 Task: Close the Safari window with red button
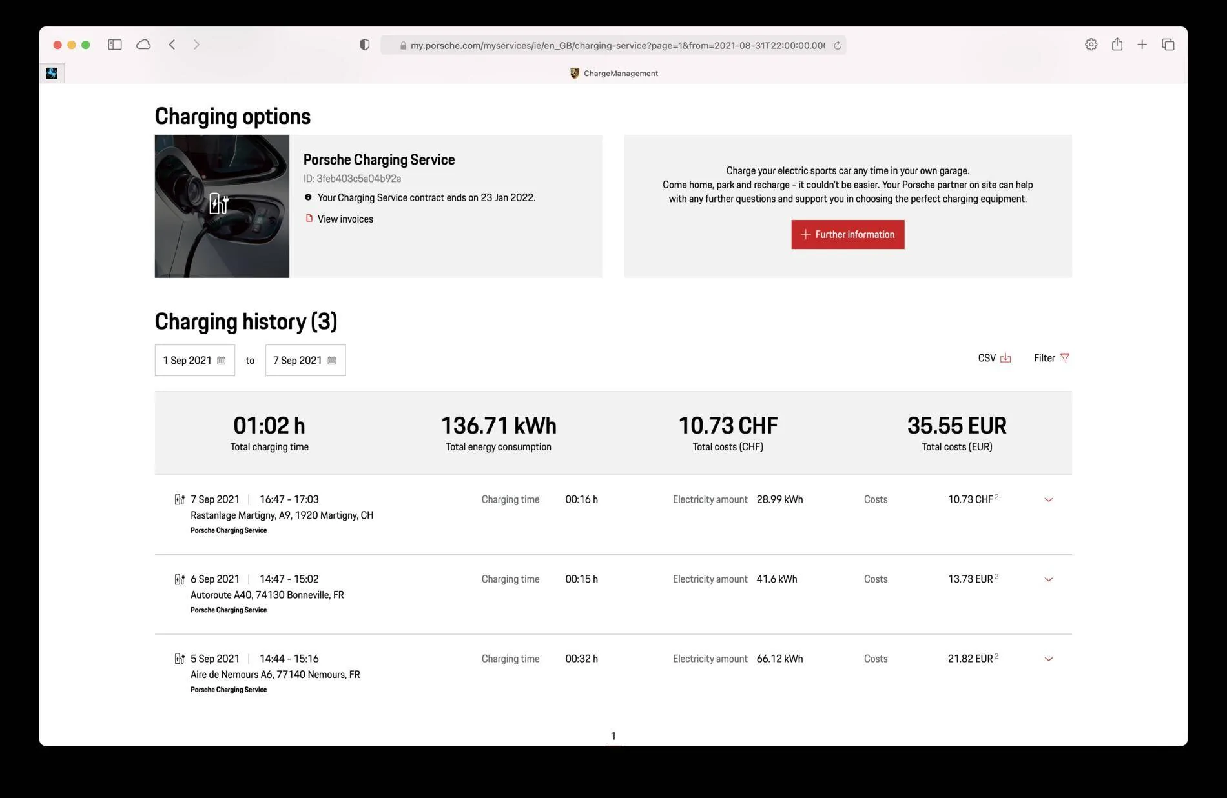point(57,45)
